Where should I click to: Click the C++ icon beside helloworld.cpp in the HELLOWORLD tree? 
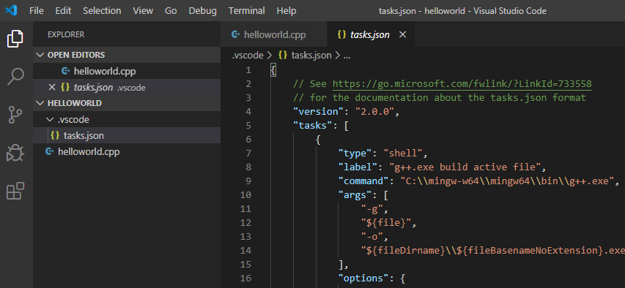(x=50, y=151)
